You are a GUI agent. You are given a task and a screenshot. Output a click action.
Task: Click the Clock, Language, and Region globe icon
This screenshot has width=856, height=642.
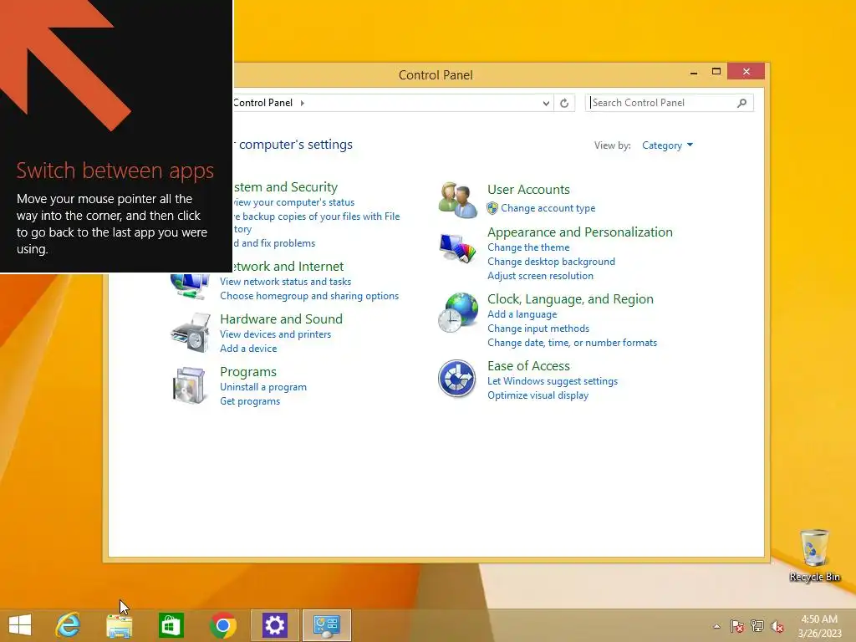point(457,313)
